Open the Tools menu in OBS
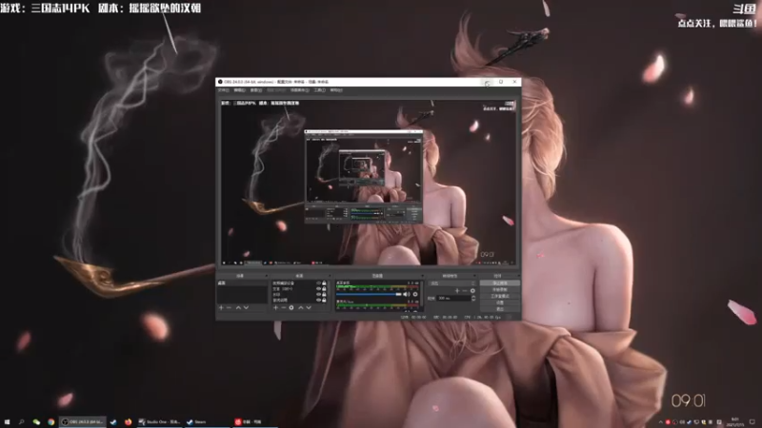Screen dimensions: 762x428 tap(319, 90)
